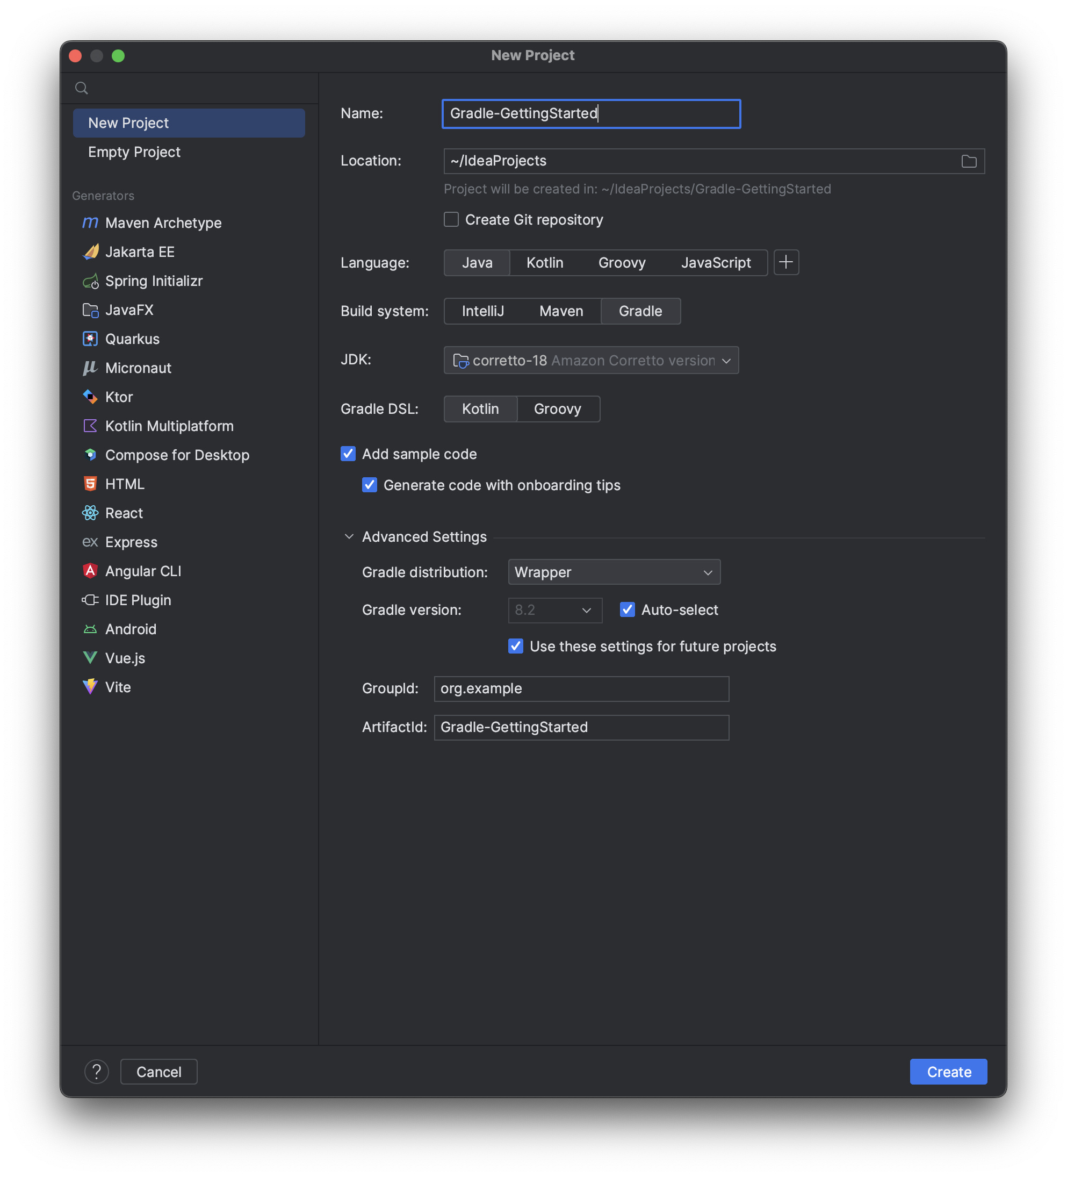Image resolution: width=1067 pixels, height=1177 pixels.
Task: Select Android generator icon
Action: 90,629
